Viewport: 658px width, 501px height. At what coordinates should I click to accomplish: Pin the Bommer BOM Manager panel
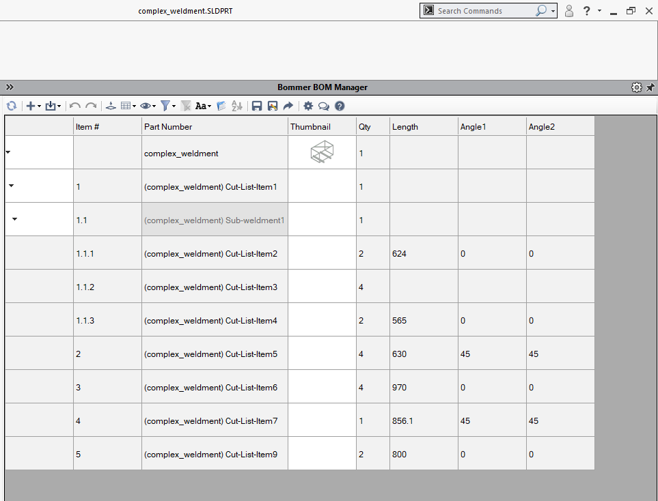click(650, 87)
